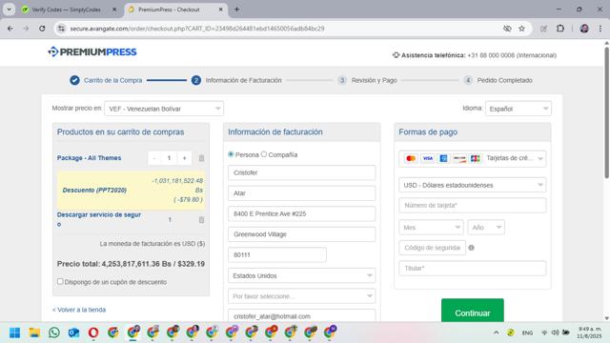Open Outlook from taskbar
Image resolution: width=610 pixels, height=343 pixels.
(73, 333)
